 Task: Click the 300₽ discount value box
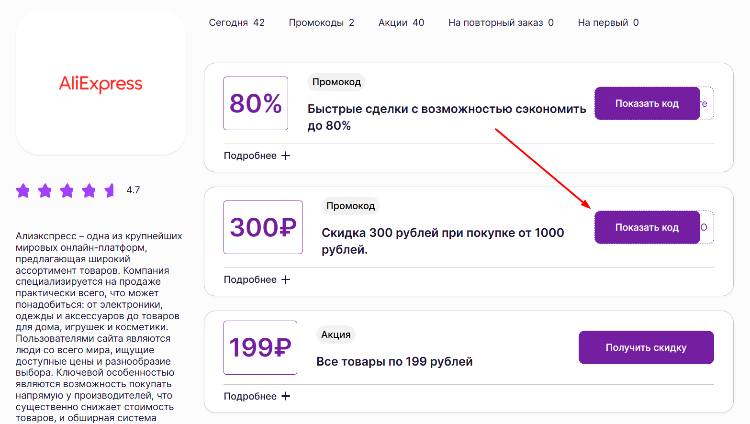click(263, 227)
